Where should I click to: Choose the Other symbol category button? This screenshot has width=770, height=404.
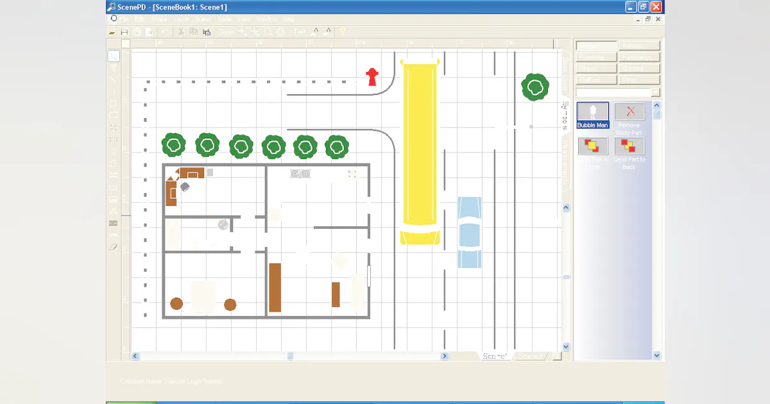click(x=639, y=80)
